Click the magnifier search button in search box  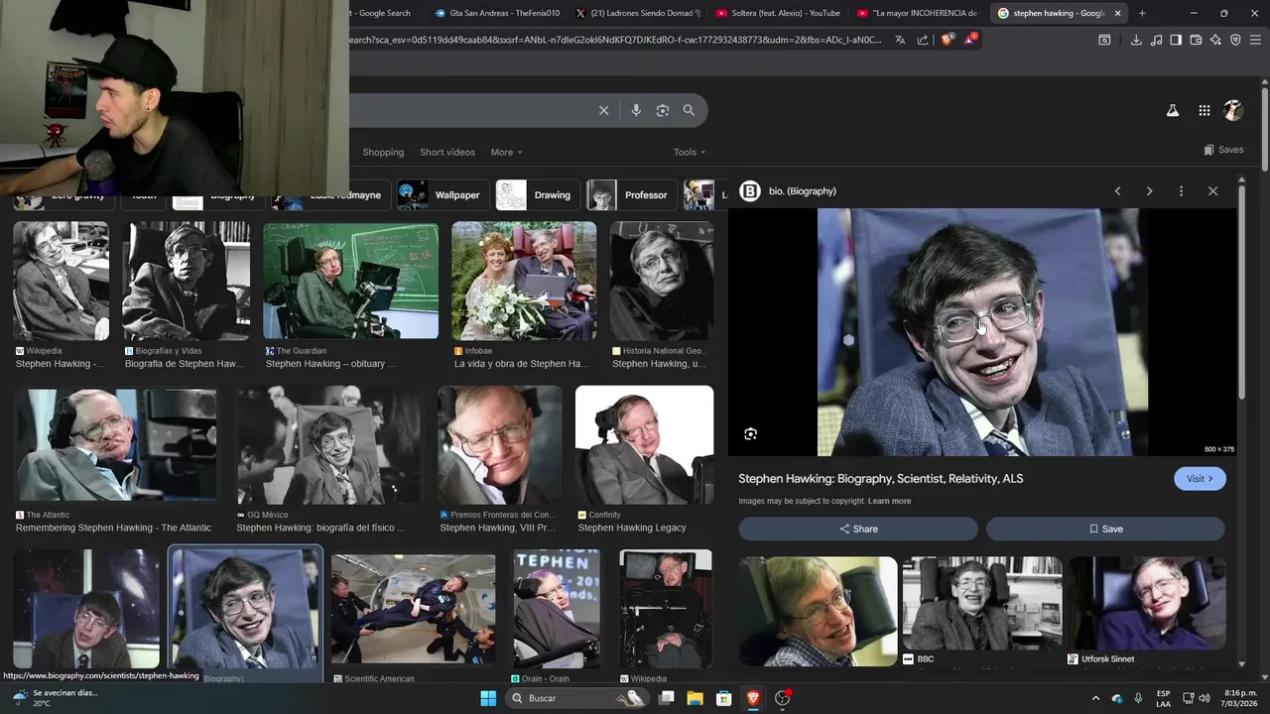click(689, 110)
